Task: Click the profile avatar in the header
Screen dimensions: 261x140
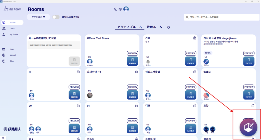Action: (x=126, y=9)
